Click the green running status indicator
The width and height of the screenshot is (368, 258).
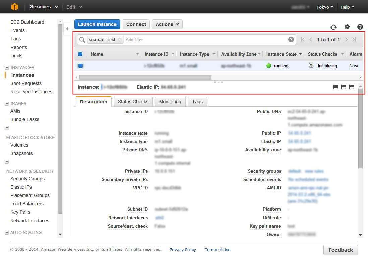pos(269,66)
